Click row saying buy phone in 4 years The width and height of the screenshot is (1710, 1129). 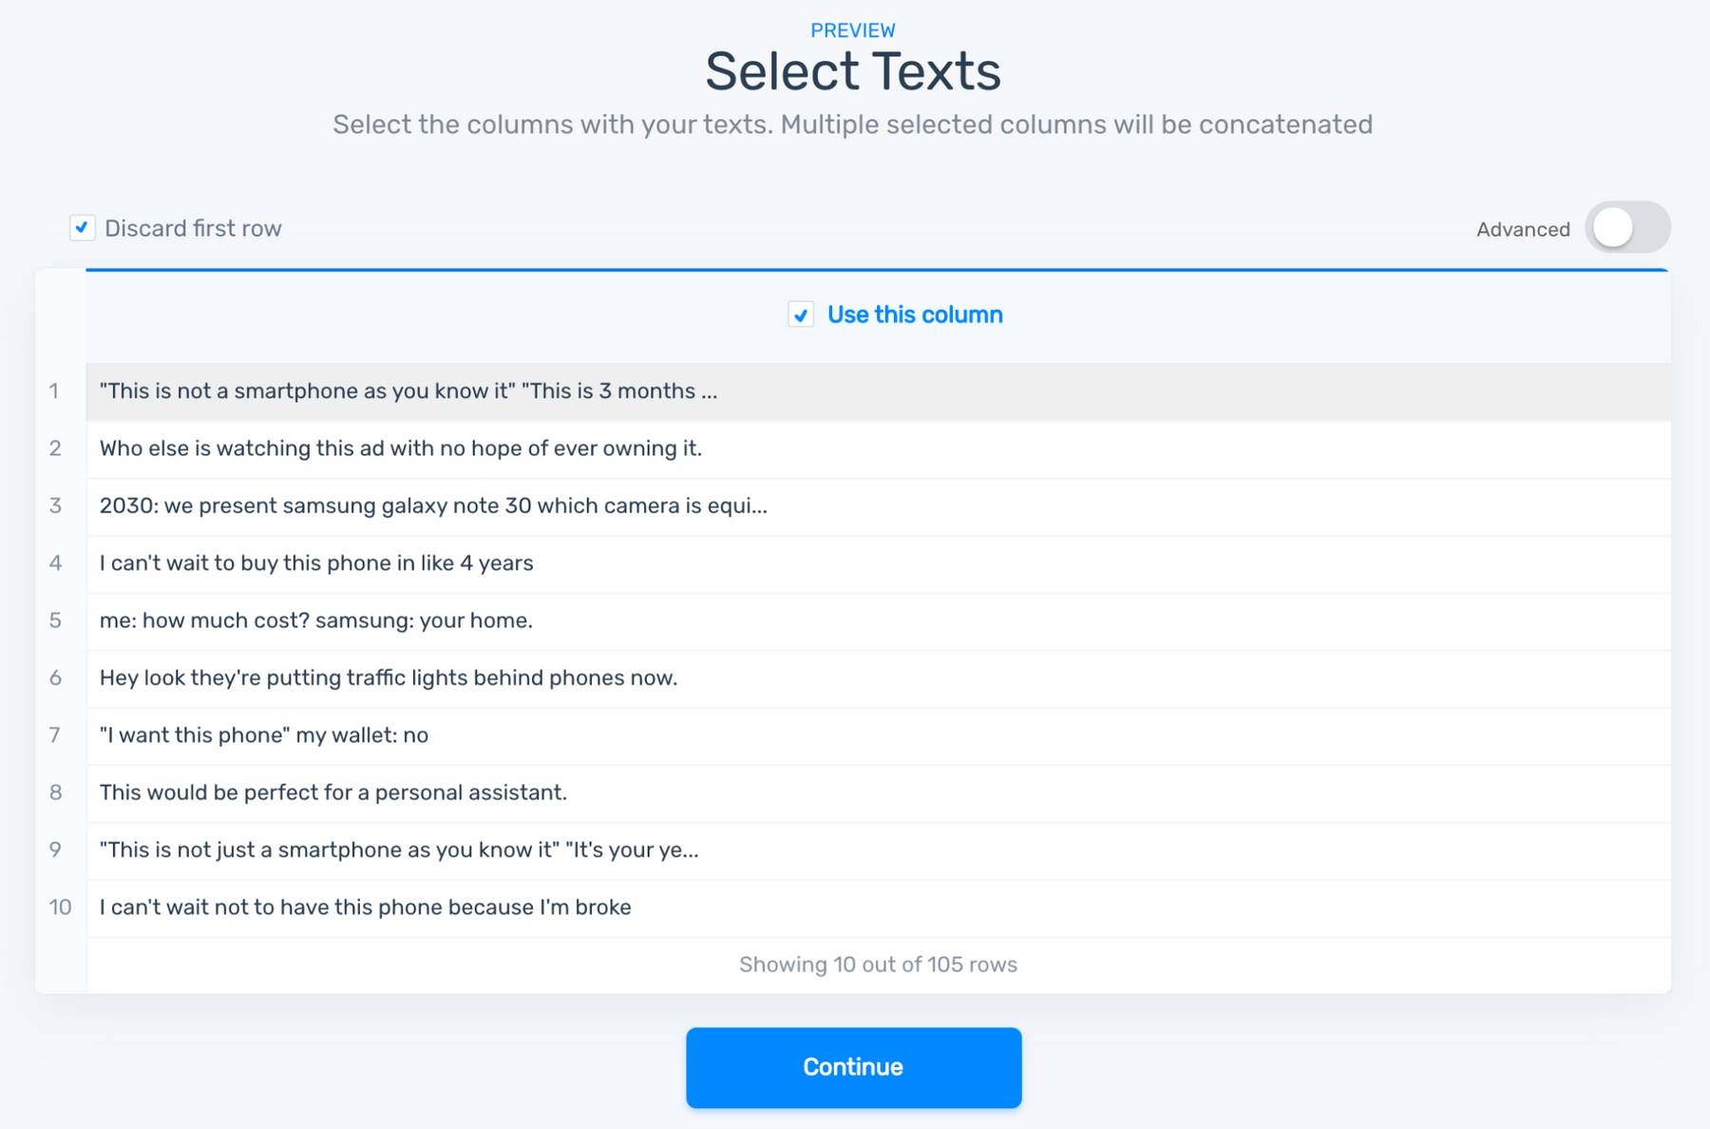316,564
